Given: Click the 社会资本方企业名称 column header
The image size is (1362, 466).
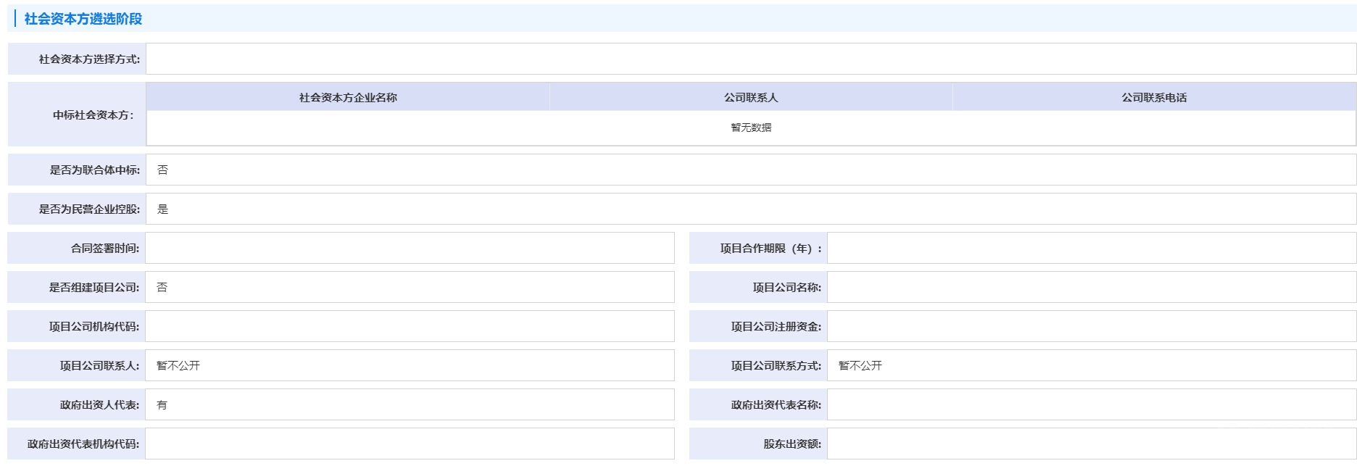Looking at the screenshot, I should [x=348, y=97].
